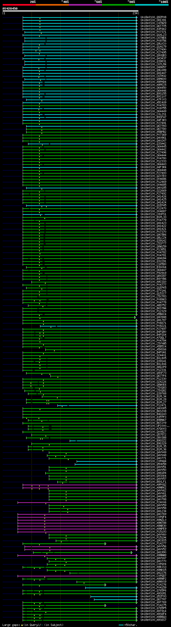Image resolution: width=171 pixels, height=627 pixels.
Task: Select hit label UniRef100_A7QQL7
Action: tap(153, 338)
